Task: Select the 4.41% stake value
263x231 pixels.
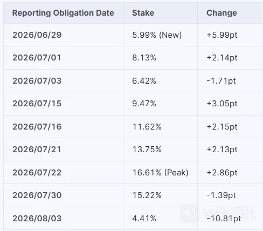Action: 144,219
